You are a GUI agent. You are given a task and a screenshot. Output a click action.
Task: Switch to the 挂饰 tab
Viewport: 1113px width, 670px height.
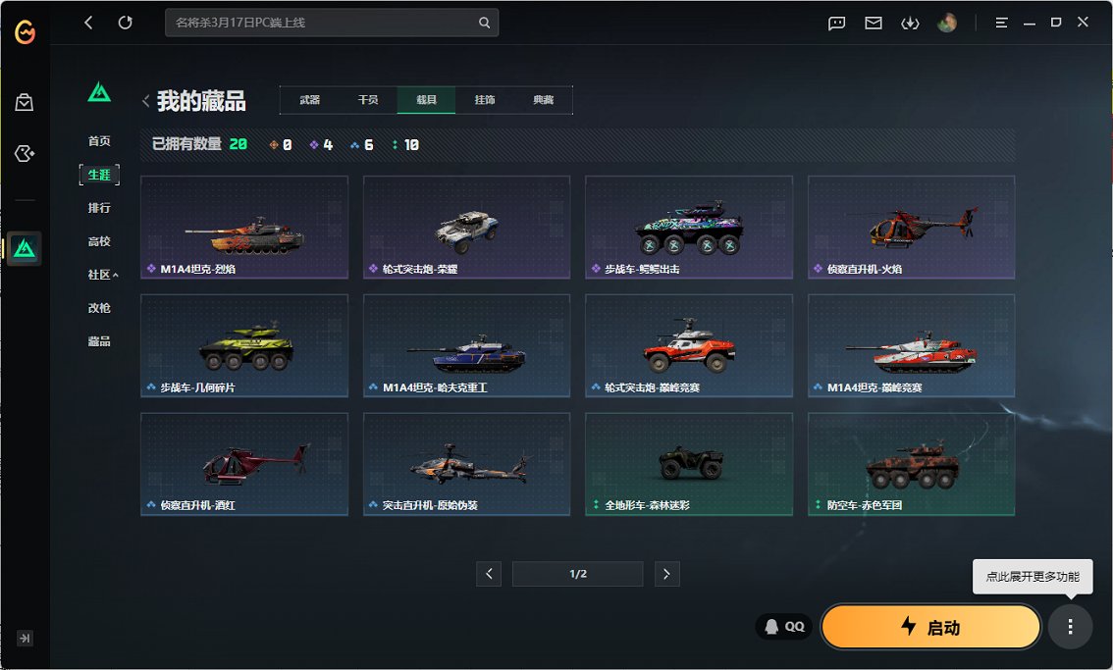(485, 100)
